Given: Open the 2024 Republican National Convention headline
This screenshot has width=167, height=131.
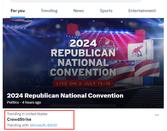Looking at the screenshot, I should pyautogui.click(x=65, y=96).
